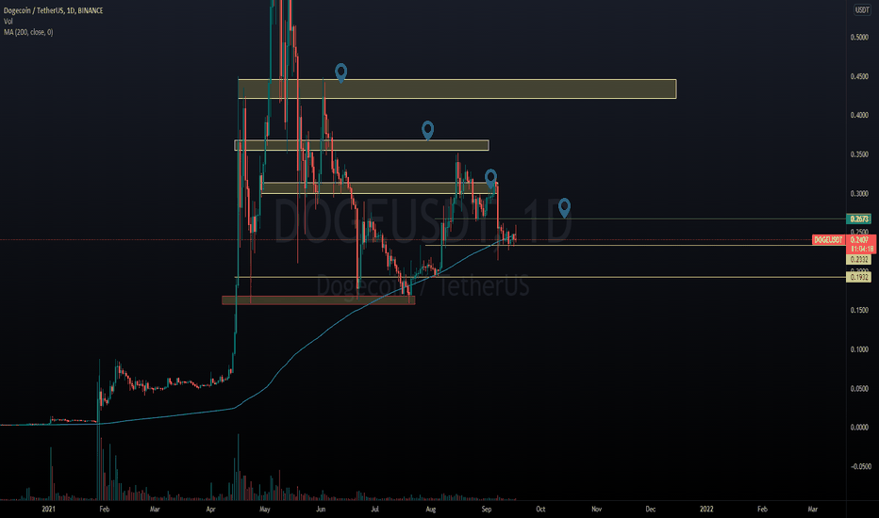Select the top large yellow resistance rectangle
This screenshot has width=879, height=518.
click(x=456, y=89)
